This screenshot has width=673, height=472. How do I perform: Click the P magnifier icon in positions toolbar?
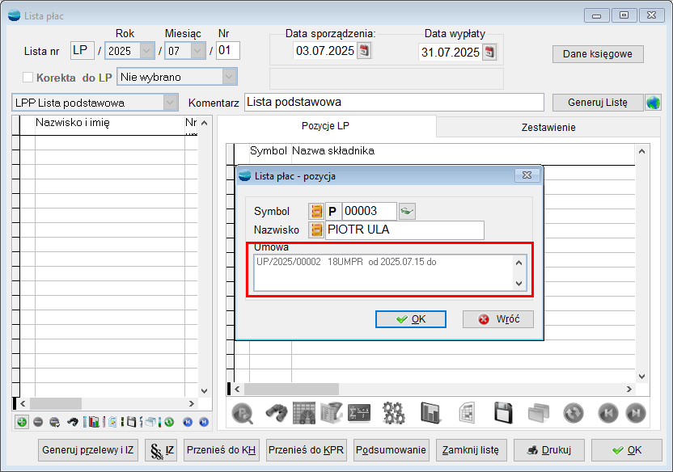coord(243,413)
